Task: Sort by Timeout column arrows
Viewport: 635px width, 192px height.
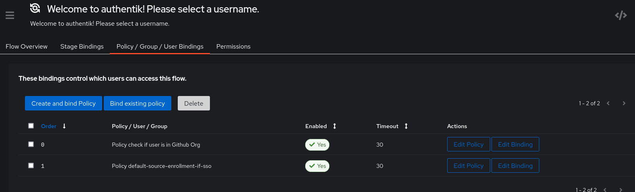Action: [x=406, y=126]
